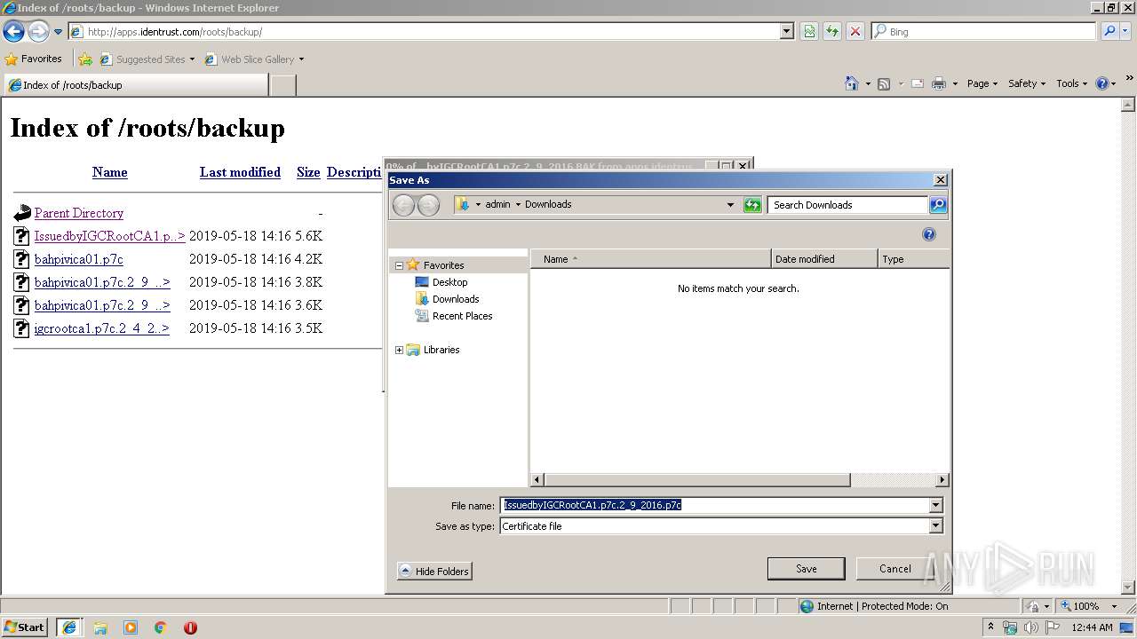1137x639 pixels.
Task: Click the volume speaker tray icon
Action: point(1030,627)
